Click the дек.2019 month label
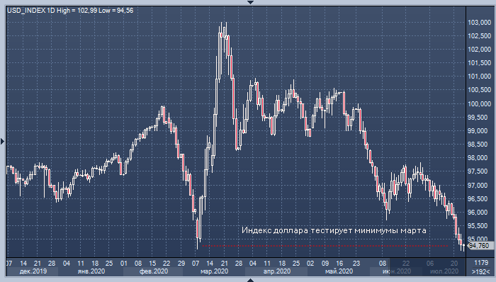Image resolution: width=496 pixels, height=282 pixels. 33,271
